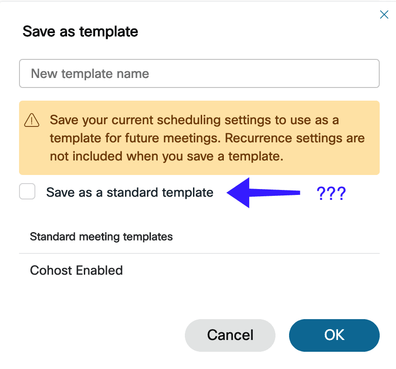The height and width of the screenshot is (369, 396).
Task: Click the 'New template name' placeholder text
Action: point(90,74)
